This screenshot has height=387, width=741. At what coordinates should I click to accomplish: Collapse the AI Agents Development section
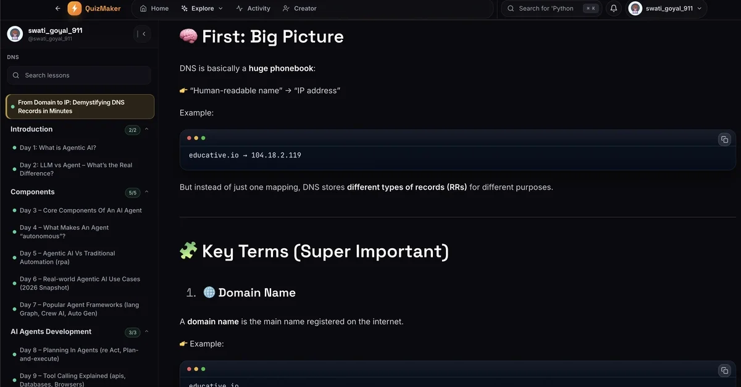[x=147, y=332]
